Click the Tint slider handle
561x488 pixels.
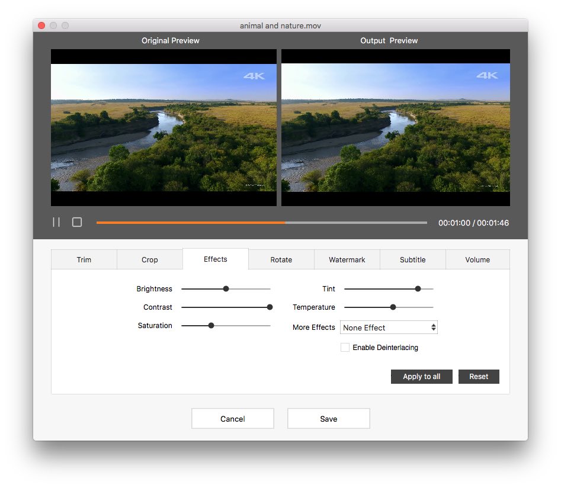pyautogui.click(x=418, y=289)
